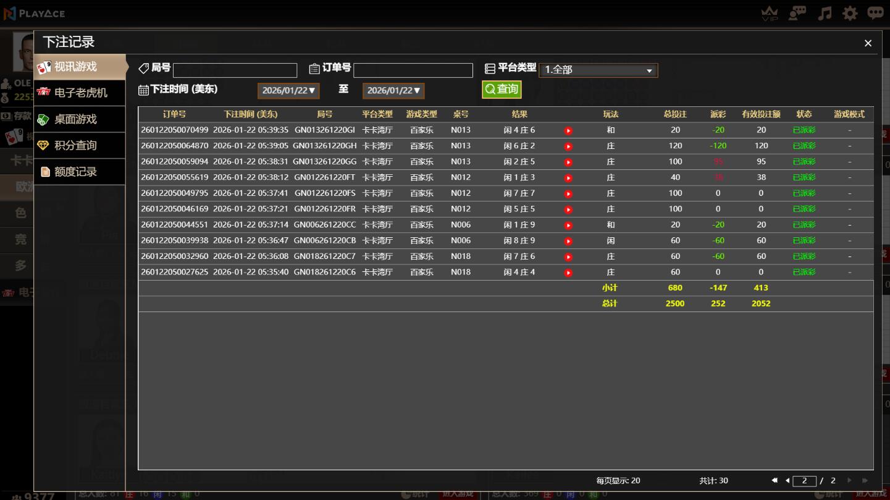The image size is (890, 500).
Task: Click the green 查询 button
Action: click(x=502, y=90)
